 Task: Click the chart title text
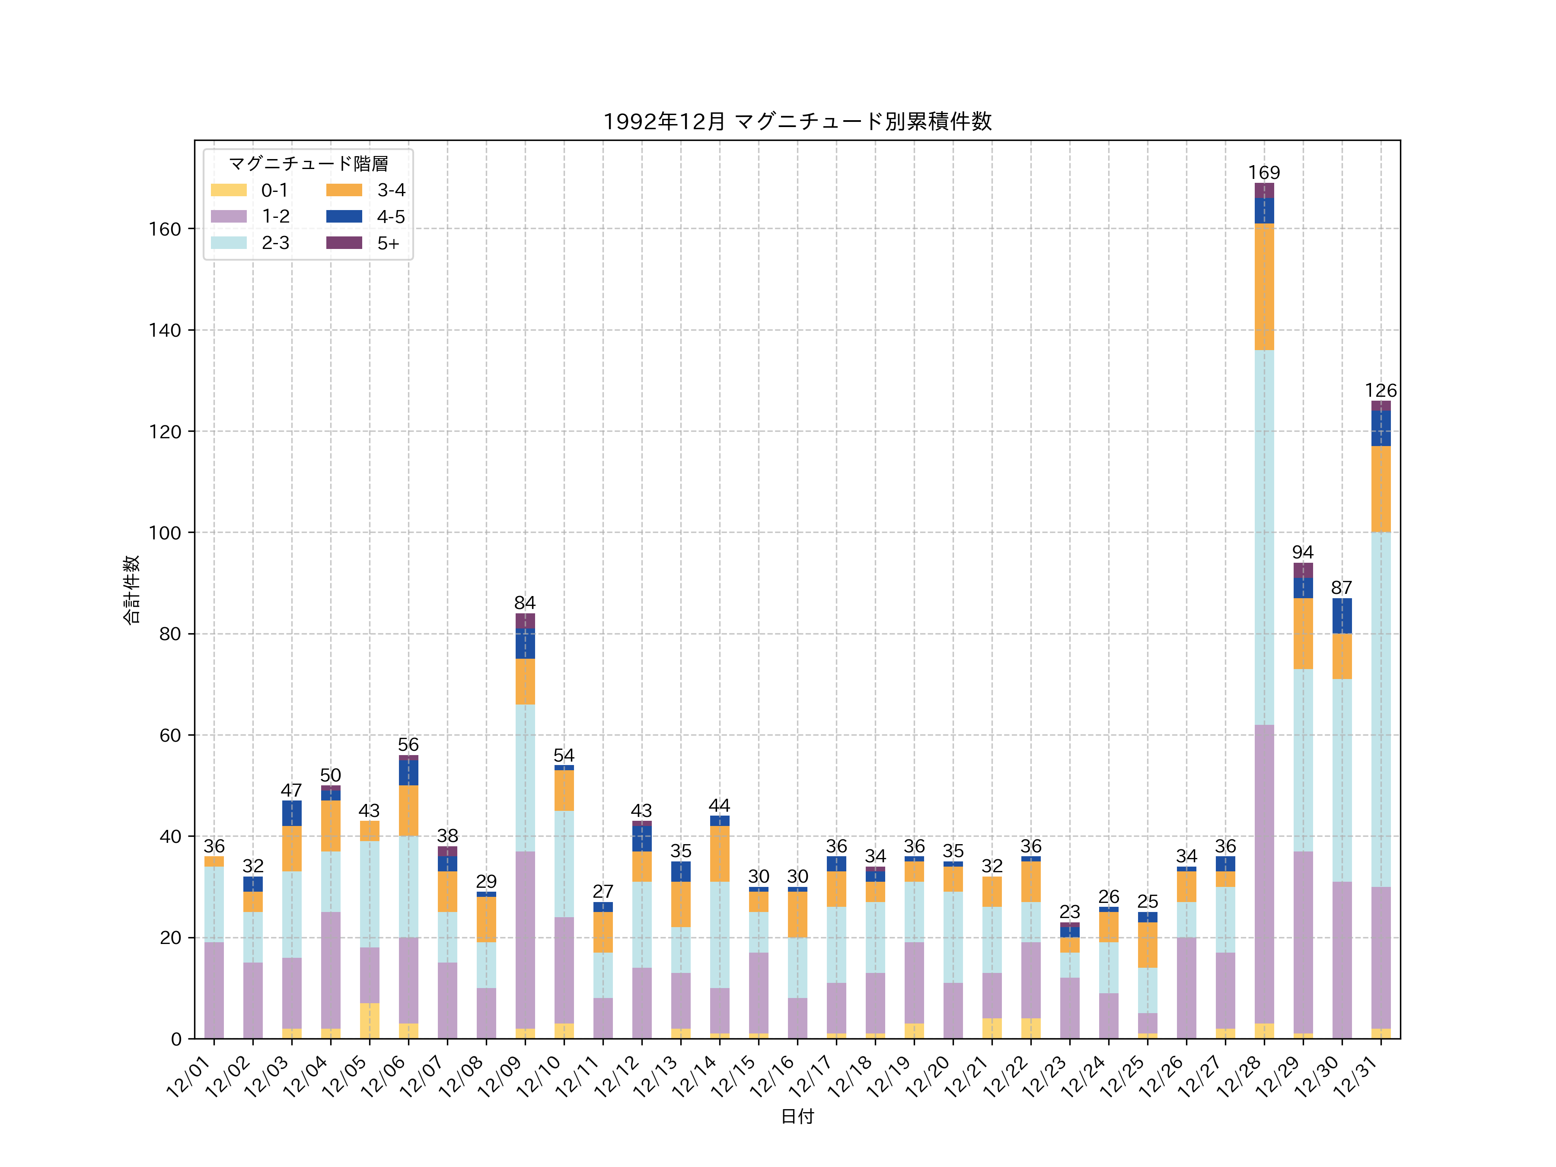[x=797, y=122]
